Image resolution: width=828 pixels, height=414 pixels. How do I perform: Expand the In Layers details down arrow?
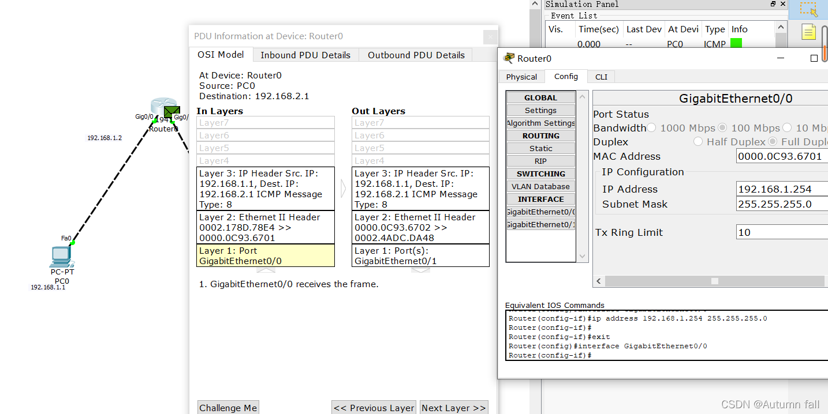[x=266, y=269]
